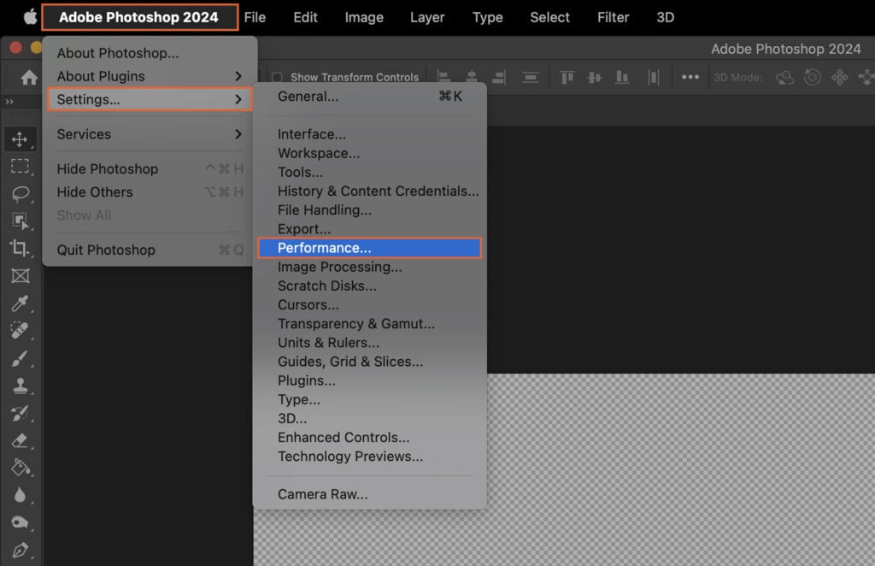Select the Eyedropper tool

tap(21, 302)
